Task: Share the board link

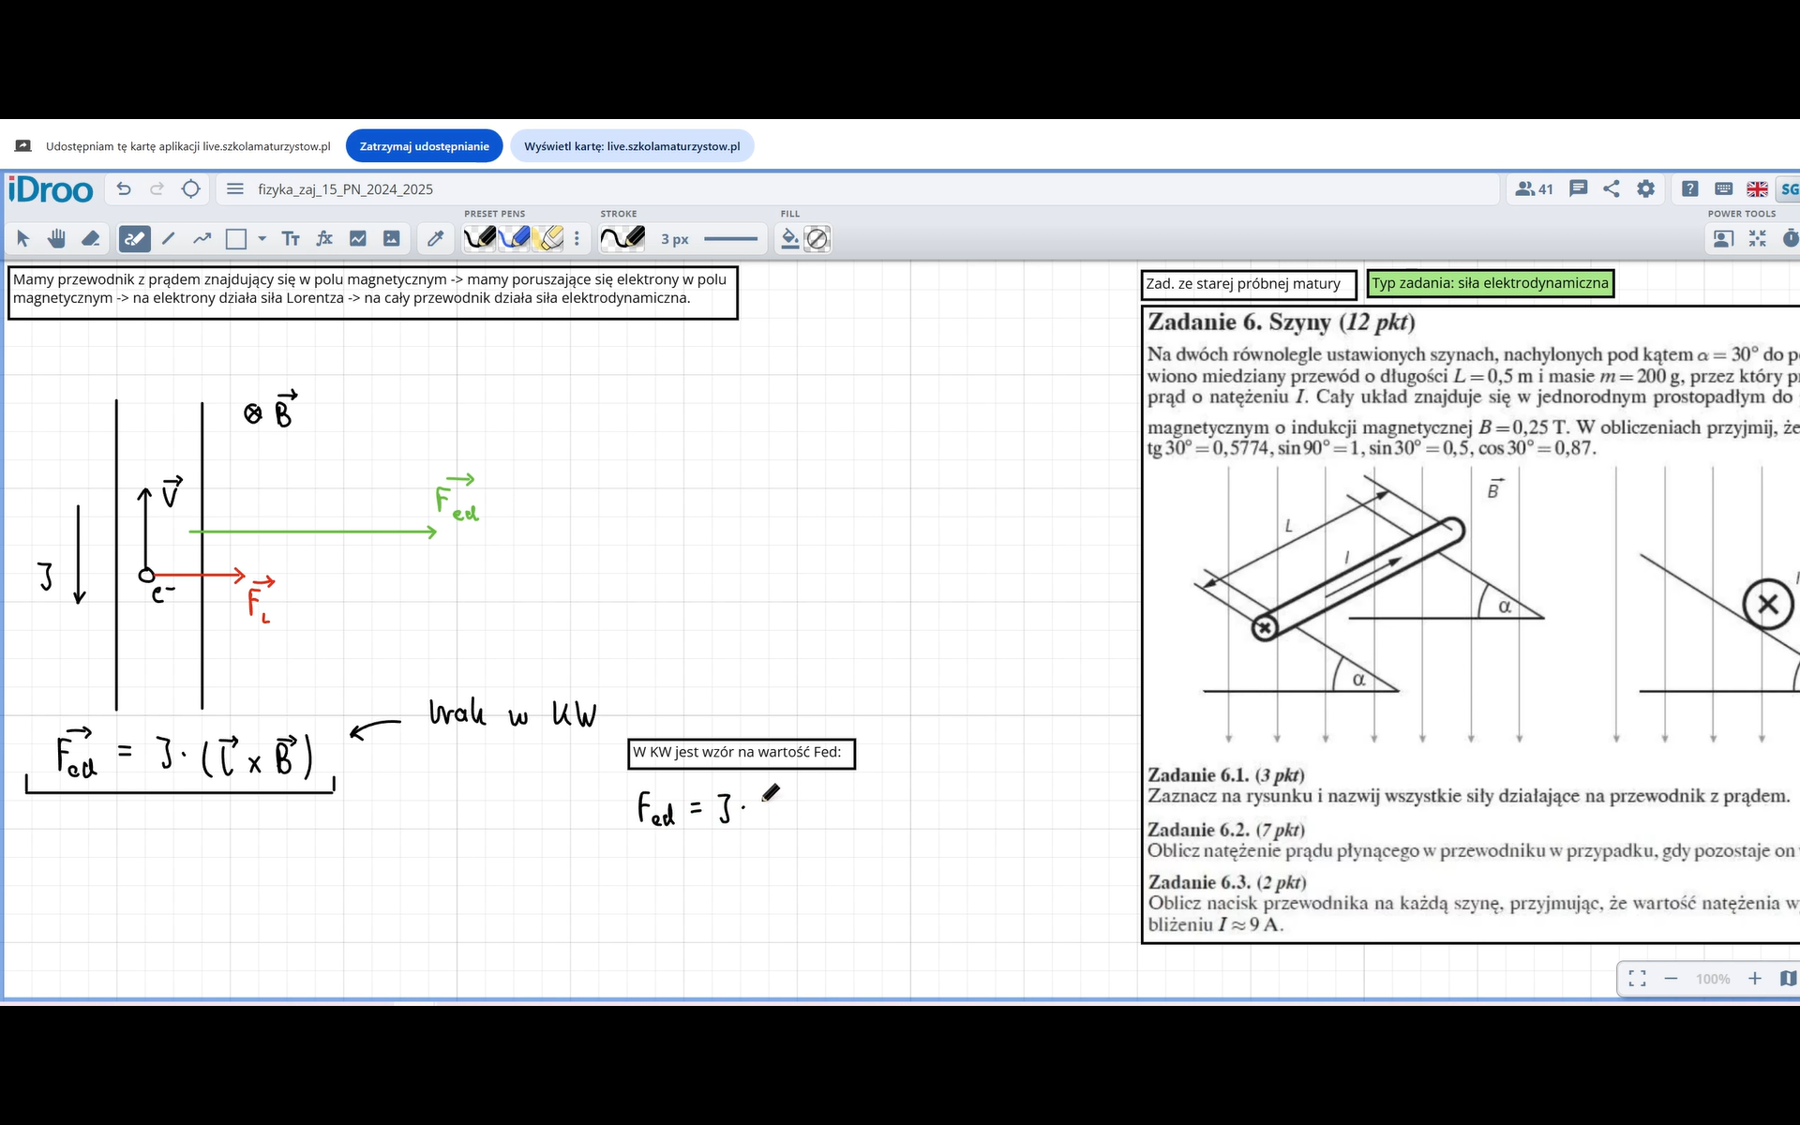Action: [x=1612, y=189]
